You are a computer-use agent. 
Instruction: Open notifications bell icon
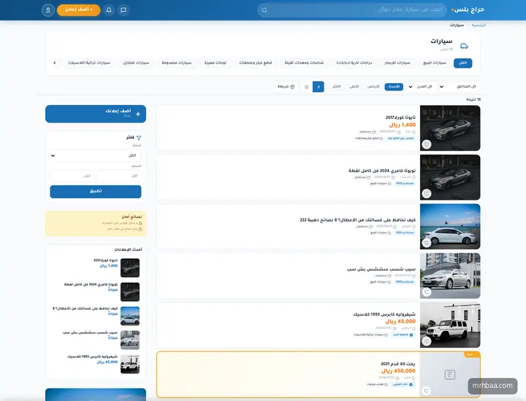coord(109,10)
